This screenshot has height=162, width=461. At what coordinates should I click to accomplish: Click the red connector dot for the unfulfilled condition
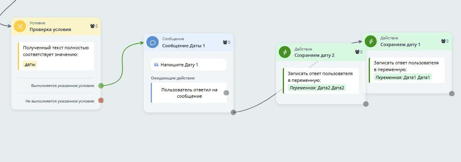(101, 100)
